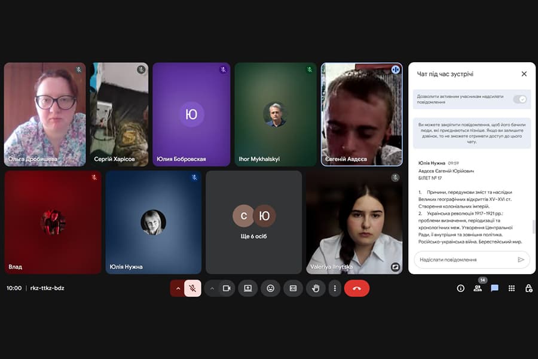Viewport: 538px width, 359px height.
Task: Click Юлія Нужна profile avatar
Action: pos(154,222)
